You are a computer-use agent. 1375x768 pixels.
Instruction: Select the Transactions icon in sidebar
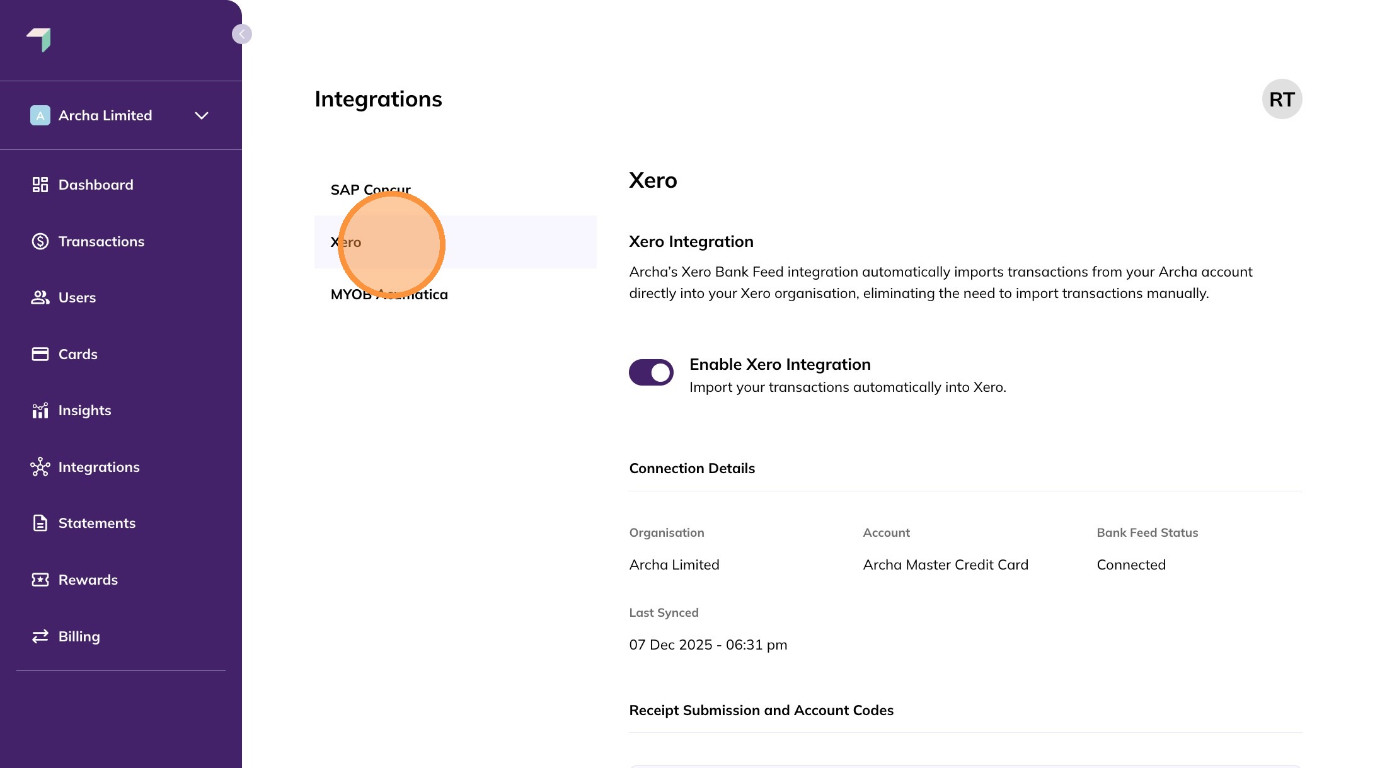tap(40, 241)
